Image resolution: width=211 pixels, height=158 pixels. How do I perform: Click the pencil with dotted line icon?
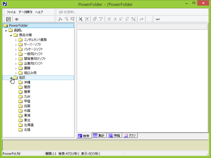click(x=67, y=19)
